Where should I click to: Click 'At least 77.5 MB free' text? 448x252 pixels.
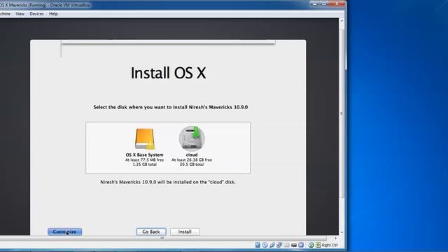145,160
